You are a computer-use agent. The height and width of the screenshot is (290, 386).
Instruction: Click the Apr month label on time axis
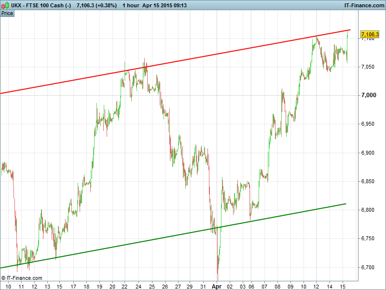[216, 286]
